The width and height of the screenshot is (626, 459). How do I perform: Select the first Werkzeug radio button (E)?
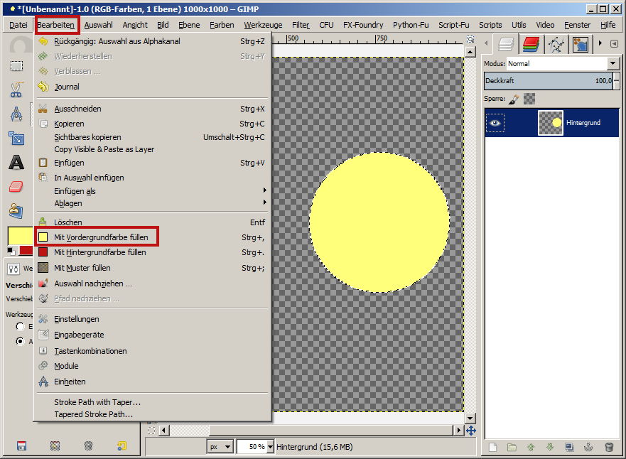[20, 327]
